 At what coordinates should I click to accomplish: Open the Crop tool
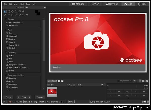point(10,62)
